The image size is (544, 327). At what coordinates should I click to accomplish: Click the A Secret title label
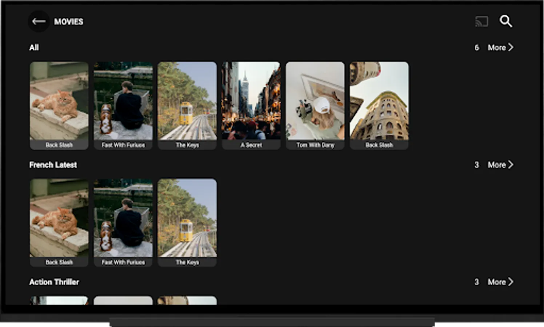tap(251, 145)
